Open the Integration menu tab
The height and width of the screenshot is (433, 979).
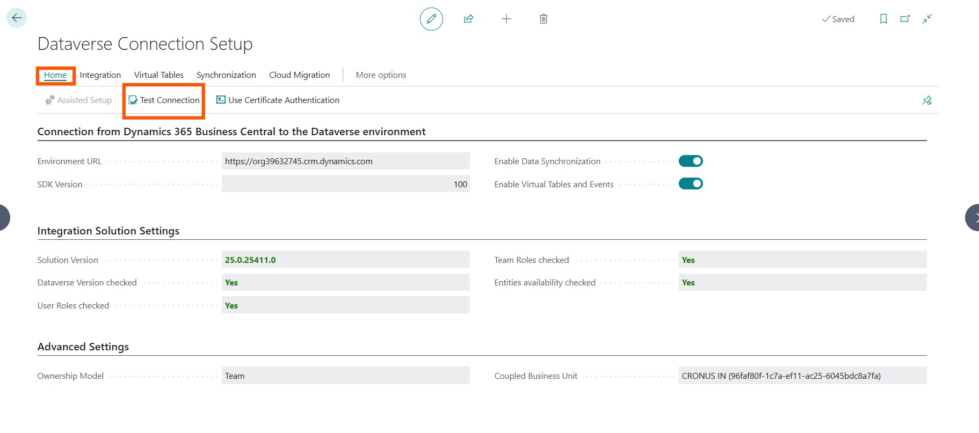click(x=100, y=75)
